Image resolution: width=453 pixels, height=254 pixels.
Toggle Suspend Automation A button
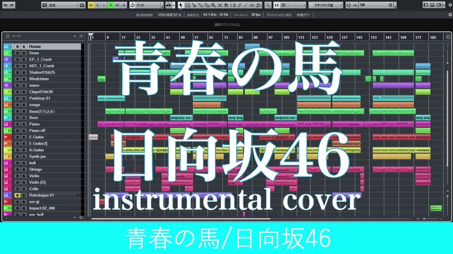(x=124, y=5)
